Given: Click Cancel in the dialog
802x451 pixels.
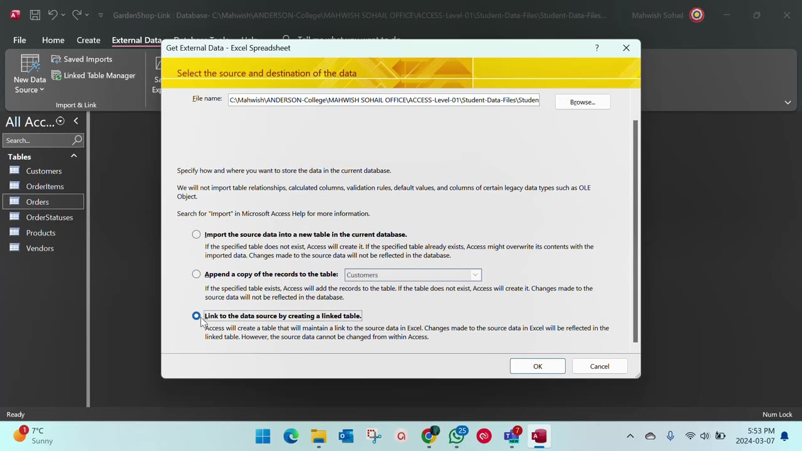Looking at the screenshot, I should pos(600,366).
